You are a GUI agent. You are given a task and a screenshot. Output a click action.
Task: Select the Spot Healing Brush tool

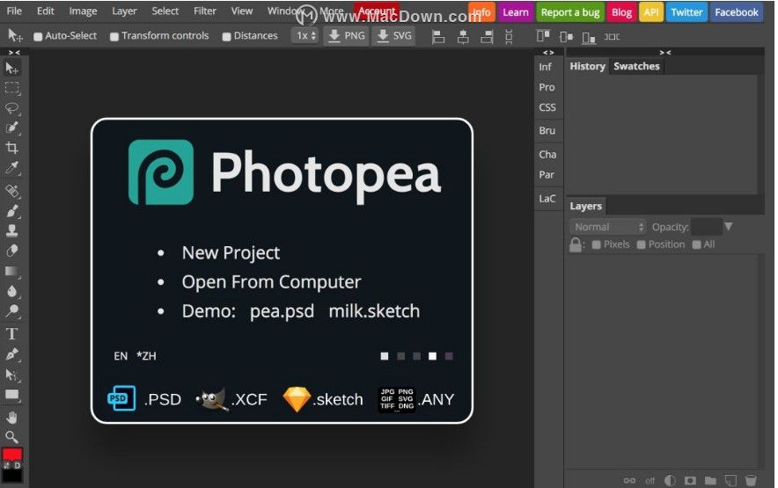point(12,191)
